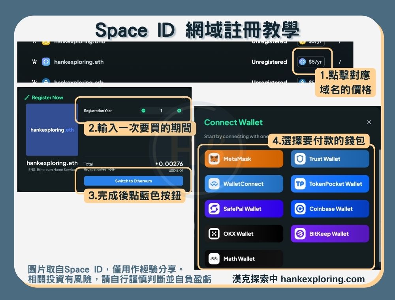Connect with SafePal Wallet
The height and width of the screenshot is (300, 395).
[244, 209]
